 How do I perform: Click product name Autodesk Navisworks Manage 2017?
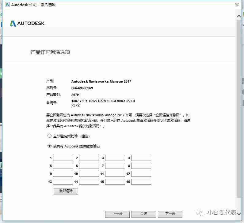101,81
